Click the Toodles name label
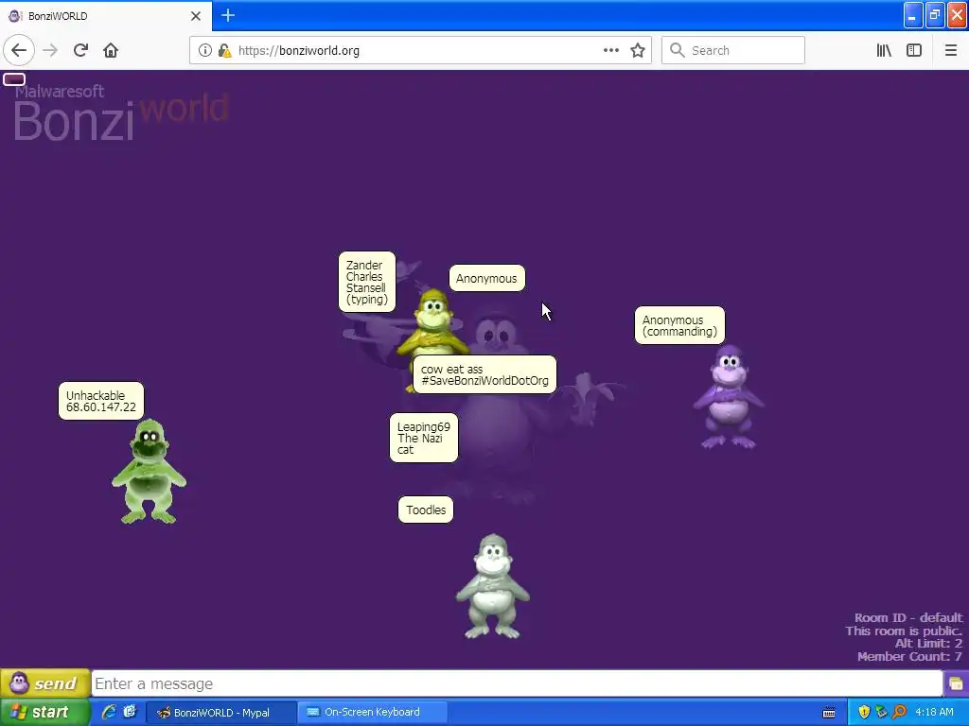Viewport: 969px width, 726px height. (x=426, y=510)
